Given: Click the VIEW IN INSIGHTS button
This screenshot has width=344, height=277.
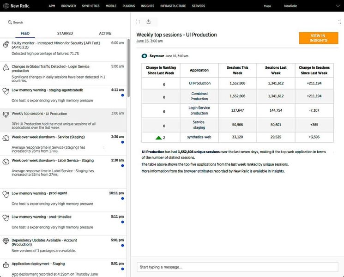Looking at the screenshot, I should [x=319, y=38].
